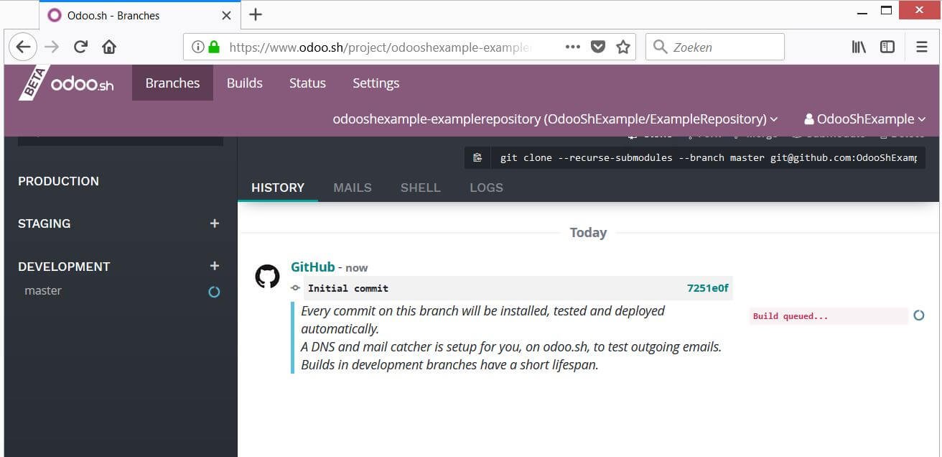942x457 pixels.
Task: Toggle the browser sidebar icon
Action: click(x=887, y=47)
